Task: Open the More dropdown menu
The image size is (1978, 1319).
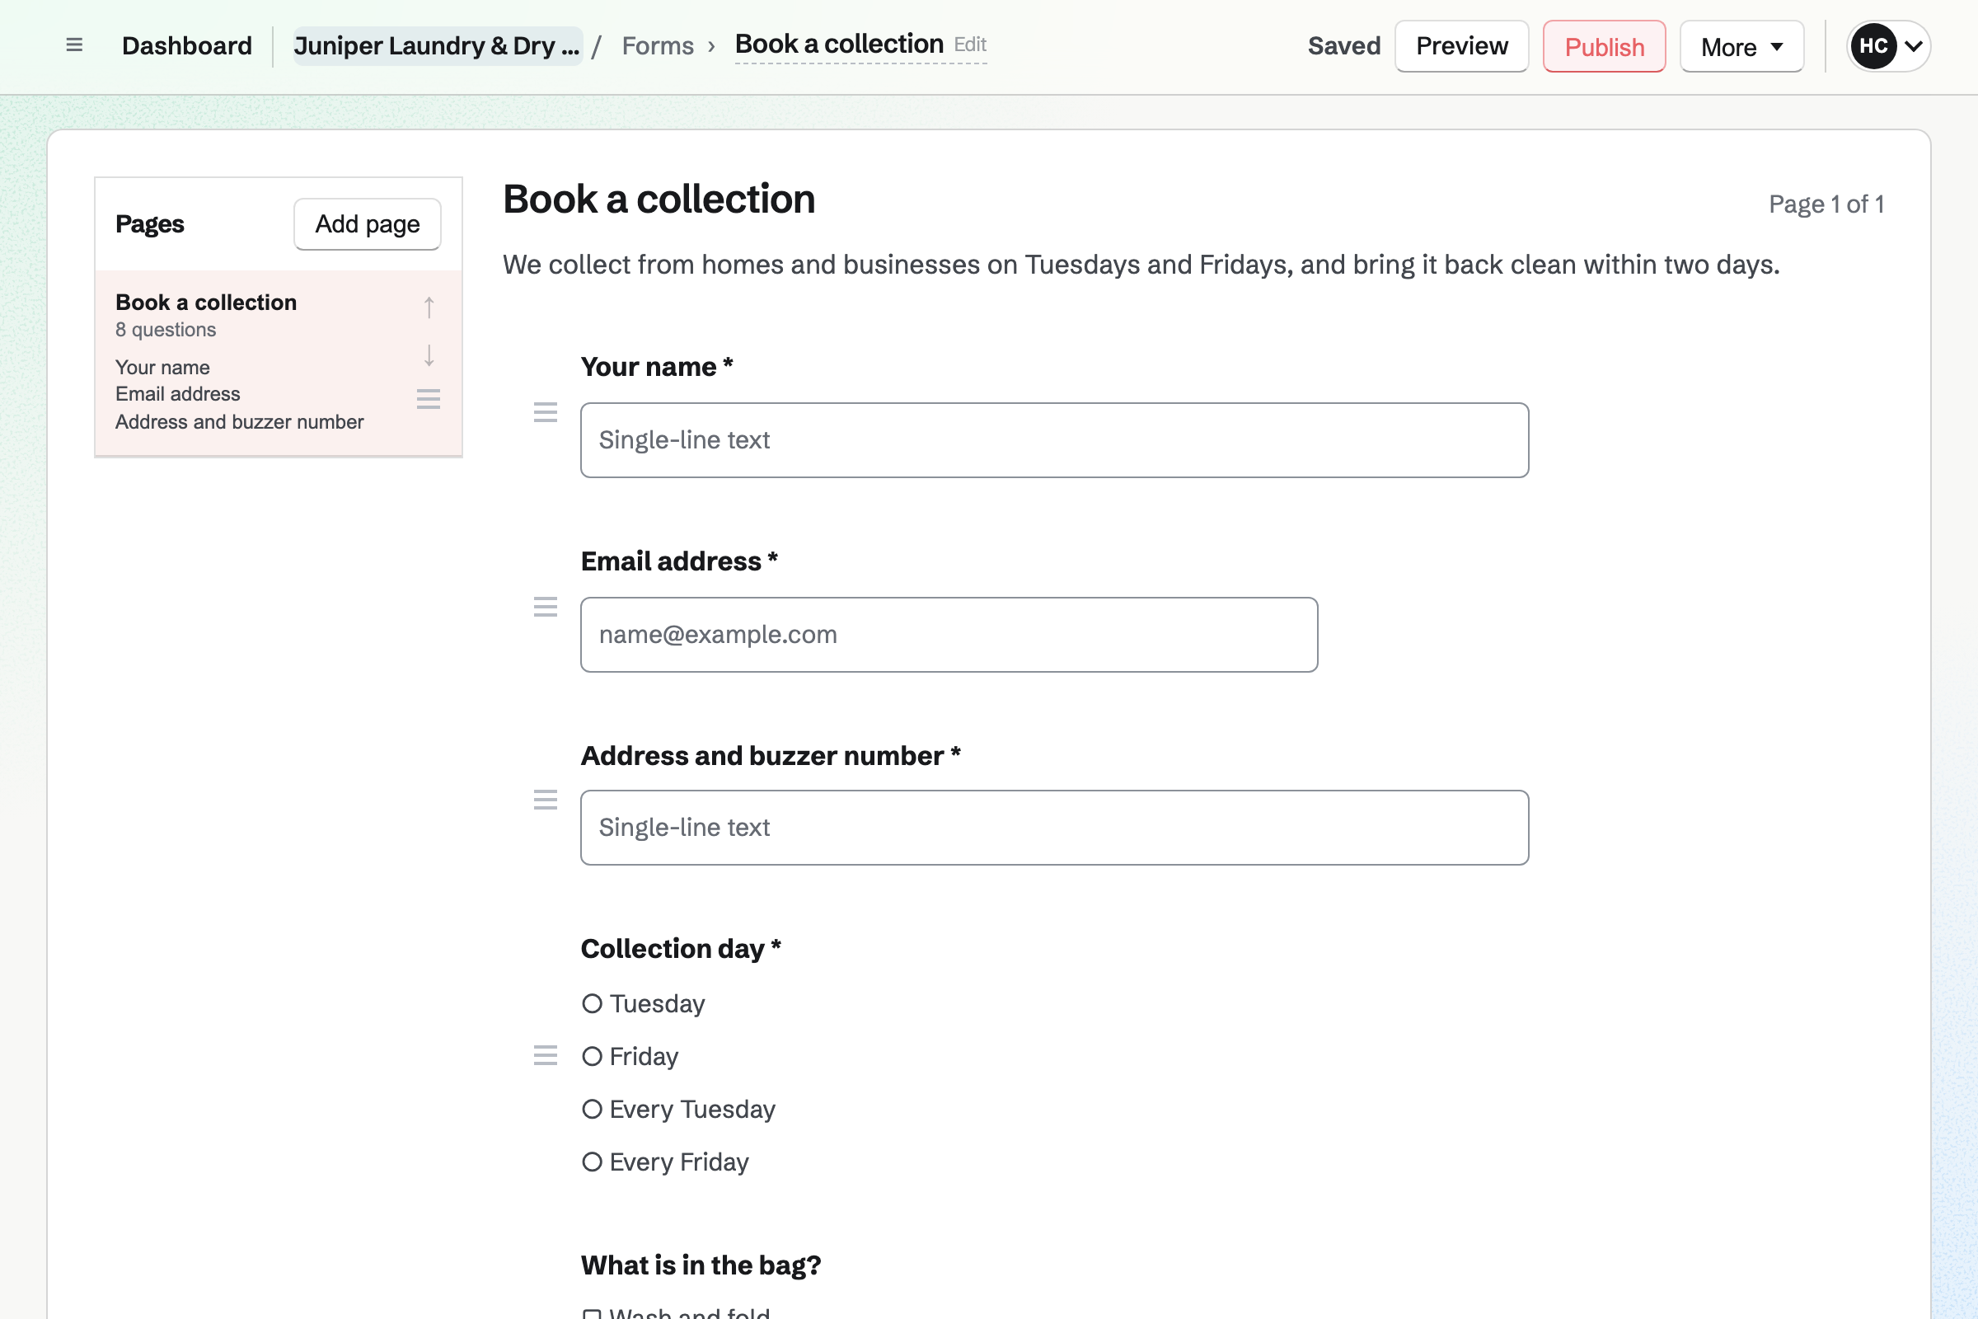Action: (1741, 46)
